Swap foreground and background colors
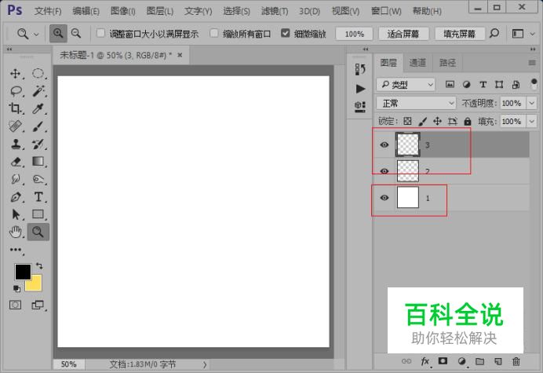Image resolution: width=543 pixels, height=373 pixels. click(39, 266)
